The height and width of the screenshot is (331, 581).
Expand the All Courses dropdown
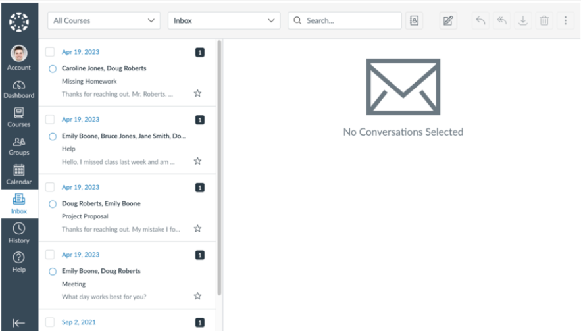click(x=104, y=21)
